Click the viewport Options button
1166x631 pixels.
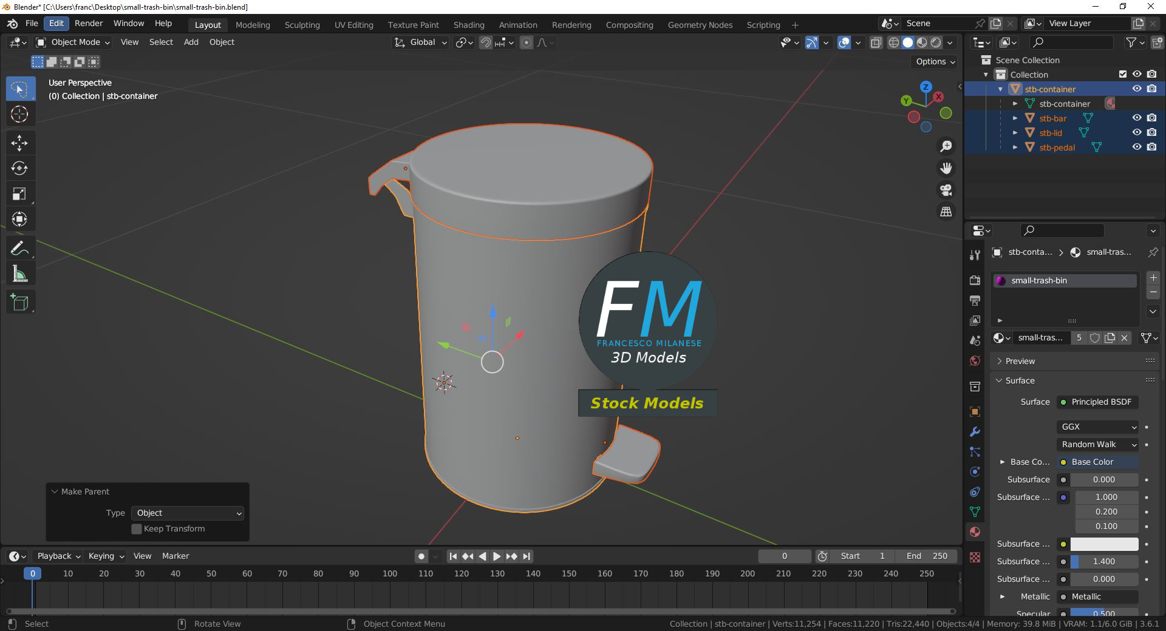[x=935, y=61]
